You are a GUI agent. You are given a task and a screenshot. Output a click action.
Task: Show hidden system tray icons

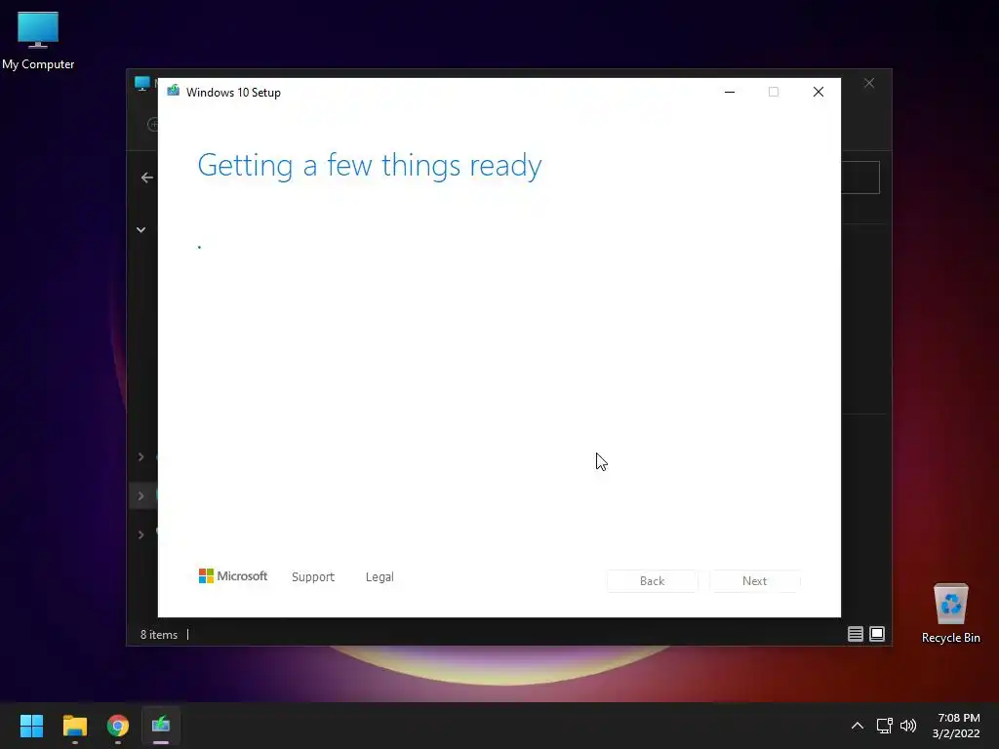857,726
